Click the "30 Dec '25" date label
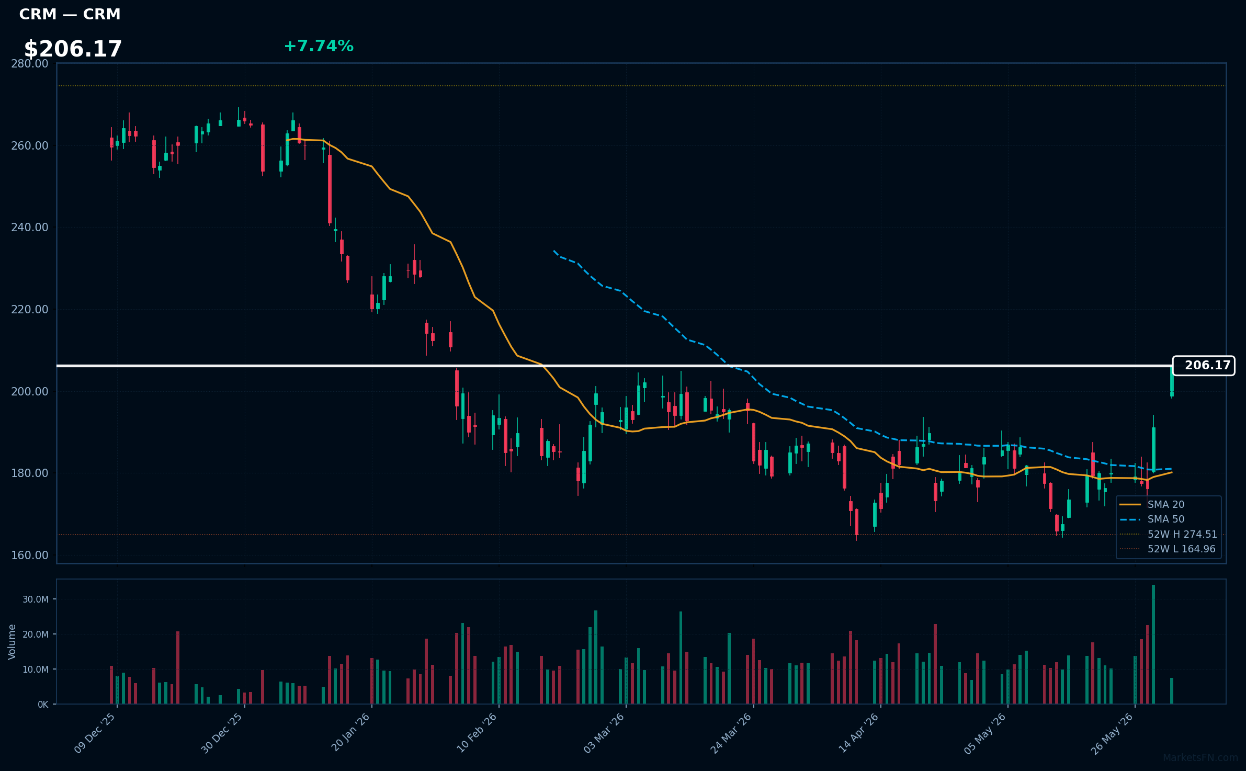This screenshot has width=1246, height=771. click(222, 733)
